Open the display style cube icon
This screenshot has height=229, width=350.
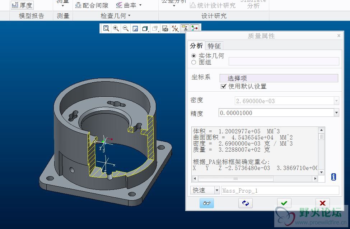[145, 28]
